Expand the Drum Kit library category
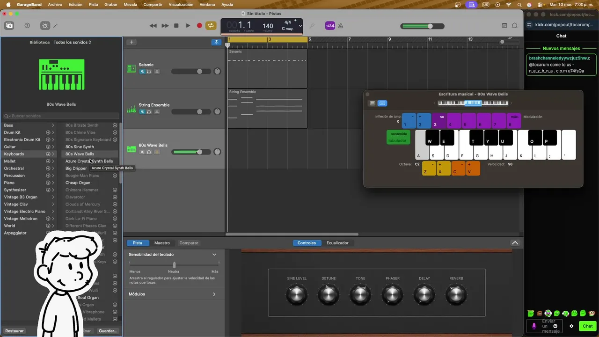The image size is (599, 337). pyautogui.click(x=53, y=132)
